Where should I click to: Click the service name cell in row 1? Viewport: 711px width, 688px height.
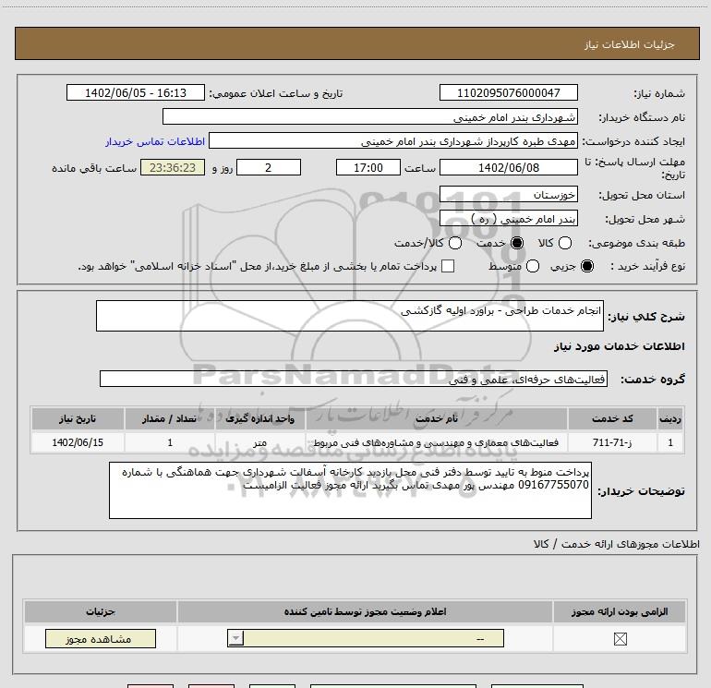[437, 442]
